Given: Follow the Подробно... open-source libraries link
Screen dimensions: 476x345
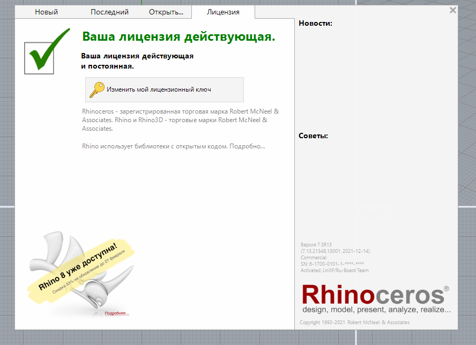Looking at the screenshot, I should click(x=247, y=146).
